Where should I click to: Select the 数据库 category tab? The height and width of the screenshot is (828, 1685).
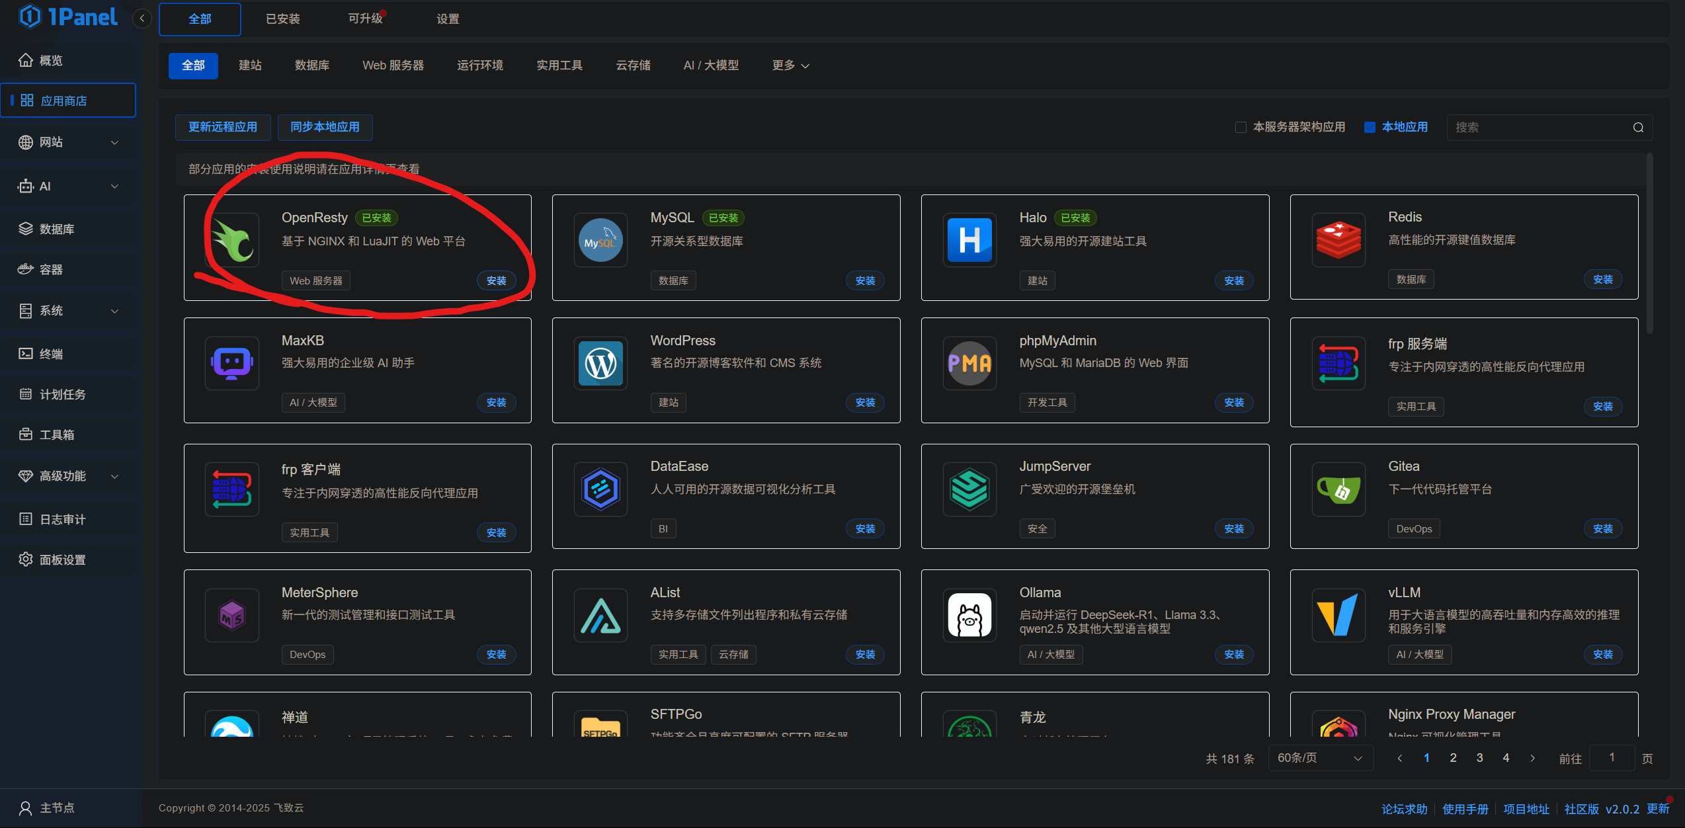click(x=311, y=65)
